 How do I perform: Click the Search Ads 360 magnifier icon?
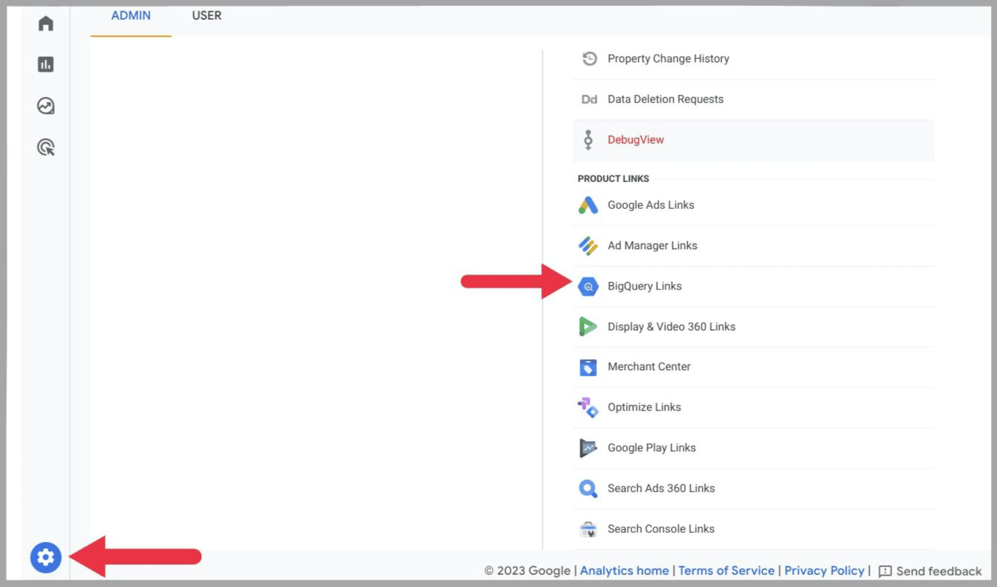coord(588,488)
